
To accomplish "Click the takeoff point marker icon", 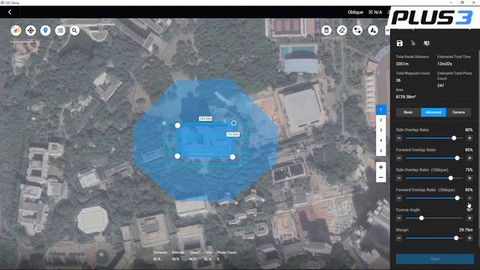I will [x=373, y=30].
